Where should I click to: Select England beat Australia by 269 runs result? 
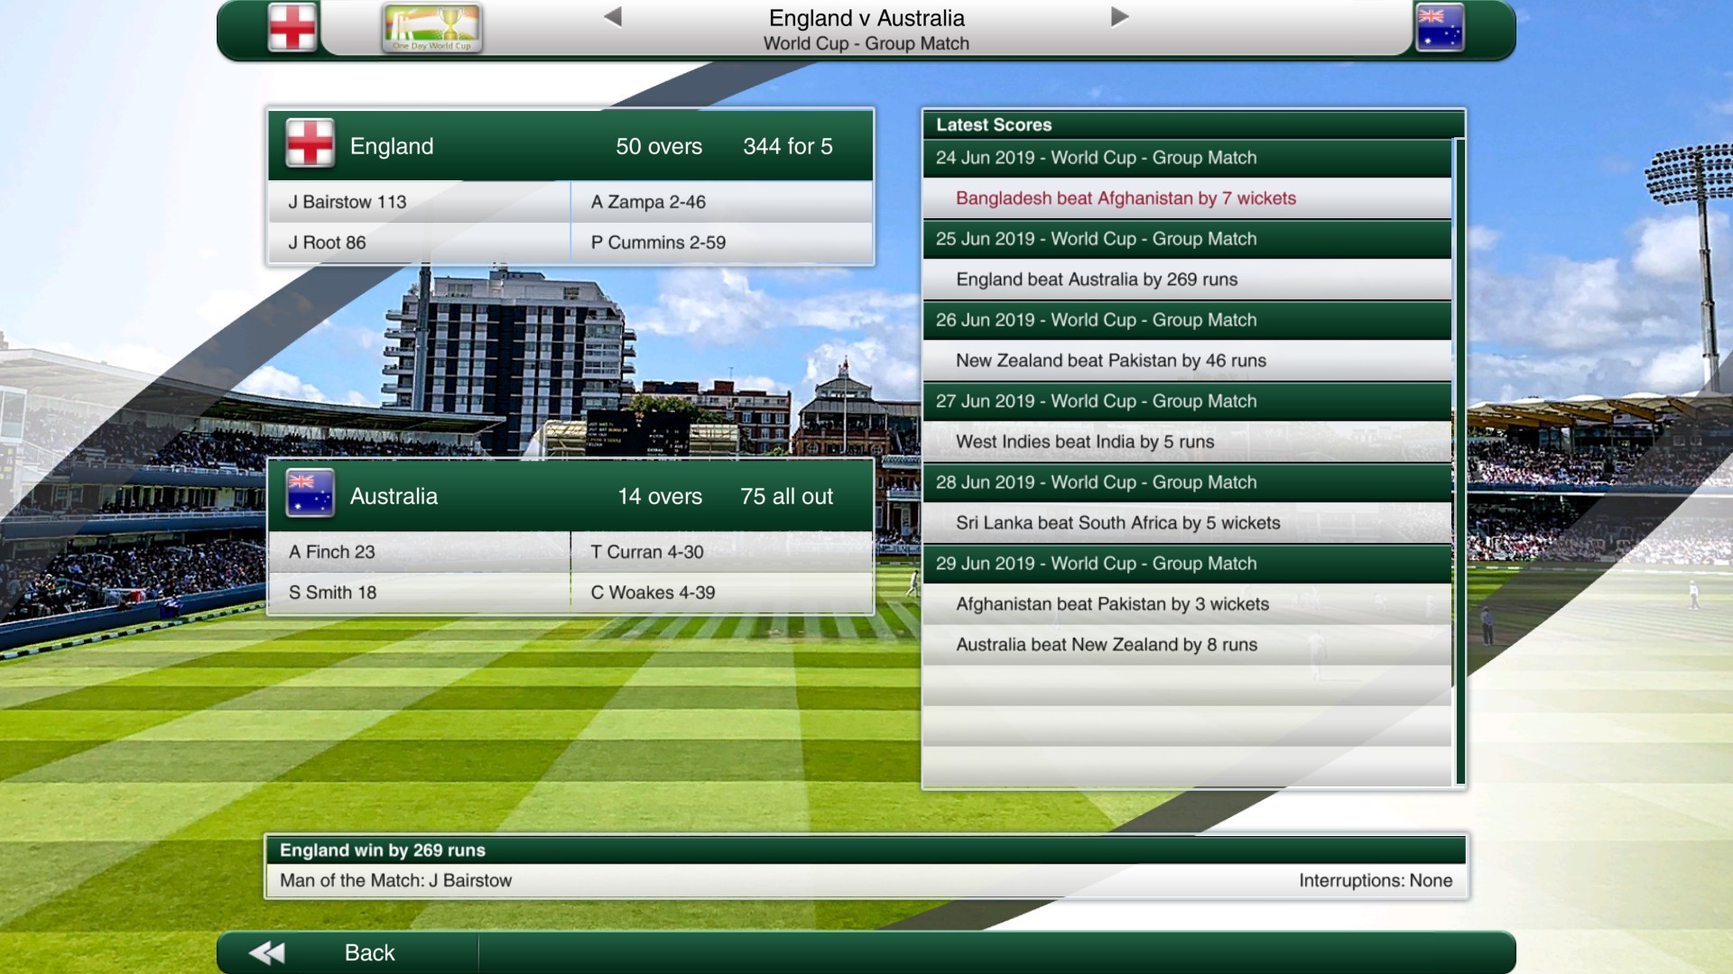pyautogui.click(x=1187, y=280)
